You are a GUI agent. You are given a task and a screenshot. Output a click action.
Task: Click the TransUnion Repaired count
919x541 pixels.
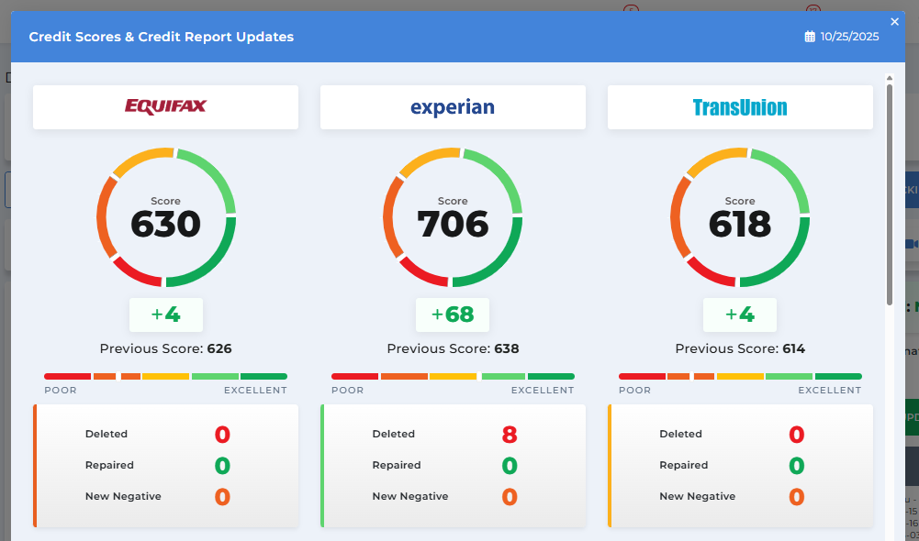pyautogui.click(x=797, y=466)
